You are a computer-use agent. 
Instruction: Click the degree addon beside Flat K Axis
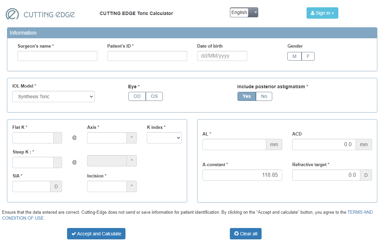[x=132, y=138]
